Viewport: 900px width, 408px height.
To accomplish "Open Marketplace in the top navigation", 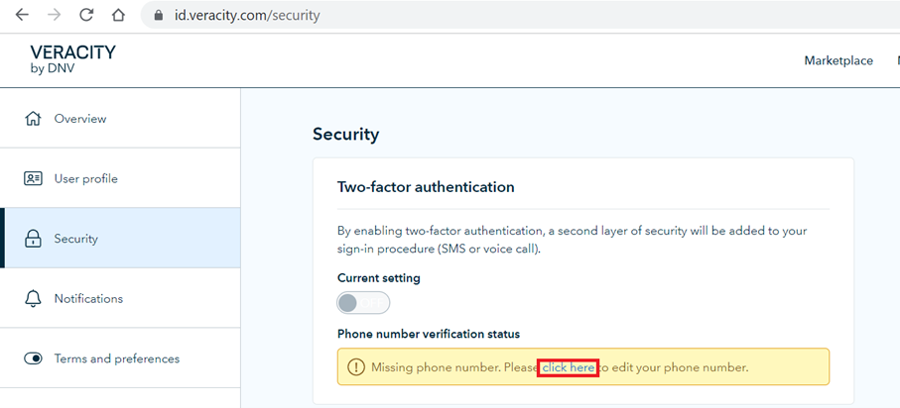I will (838, 61).
